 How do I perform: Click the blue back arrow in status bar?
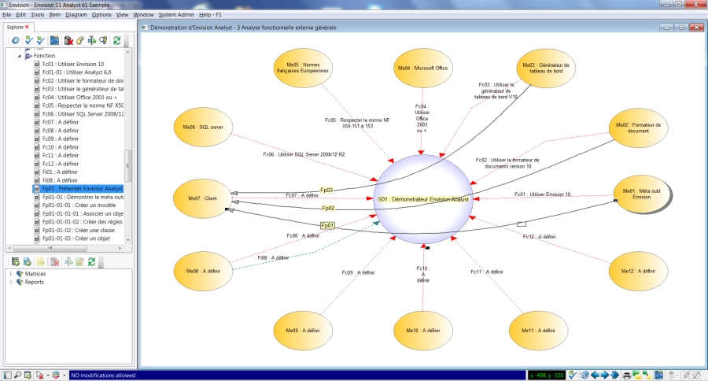(596, 375)
